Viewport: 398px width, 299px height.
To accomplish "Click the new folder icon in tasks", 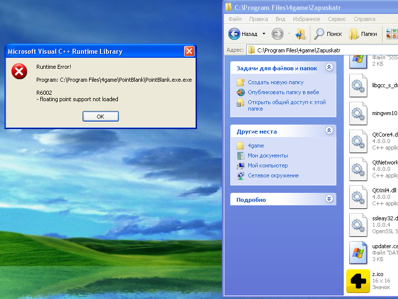I will (240, 82).
